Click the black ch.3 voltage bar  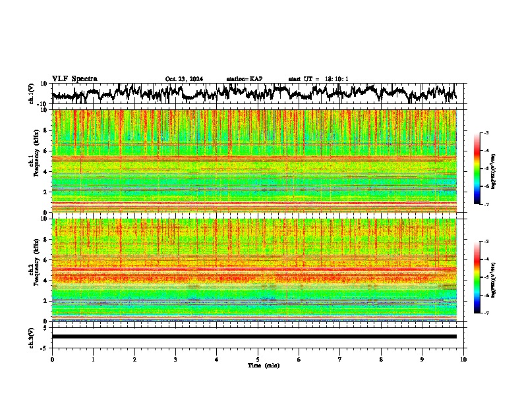click(x=254, y=336)
